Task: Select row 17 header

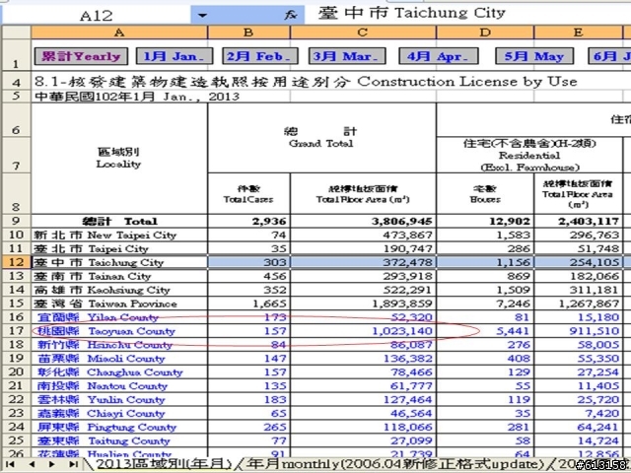Action: (x=16, y=331)
